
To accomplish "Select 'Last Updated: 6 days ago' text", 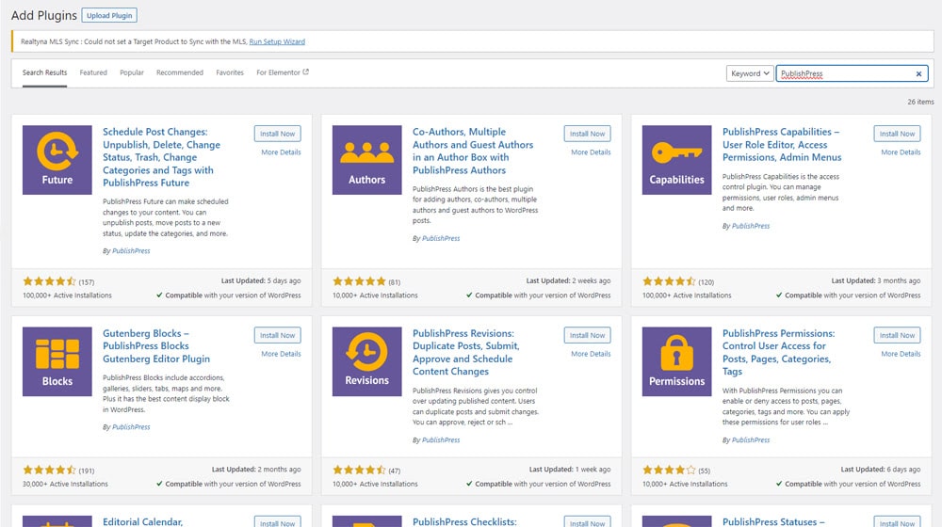I will coord(881,470).
